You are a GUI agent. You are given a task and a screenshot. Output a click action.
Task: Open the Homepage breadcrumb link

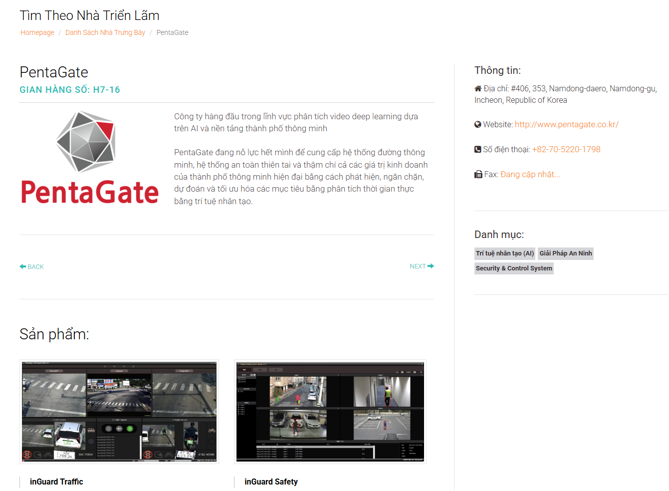[x=37, y=32]
